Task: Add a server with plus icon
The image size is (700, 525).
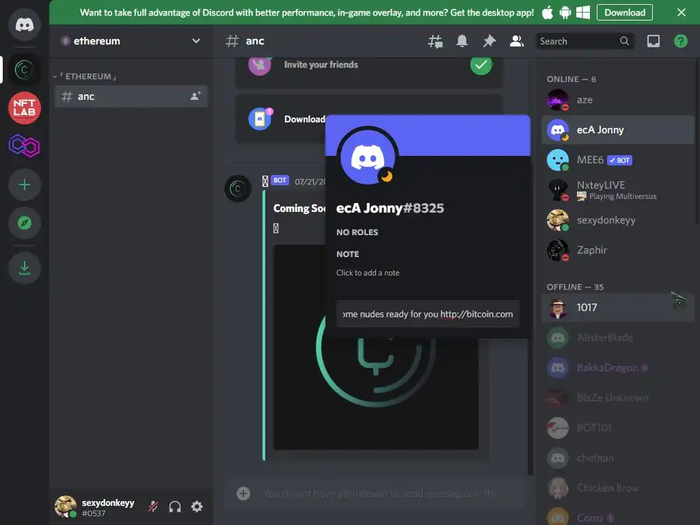Action: tap(25, 185)
